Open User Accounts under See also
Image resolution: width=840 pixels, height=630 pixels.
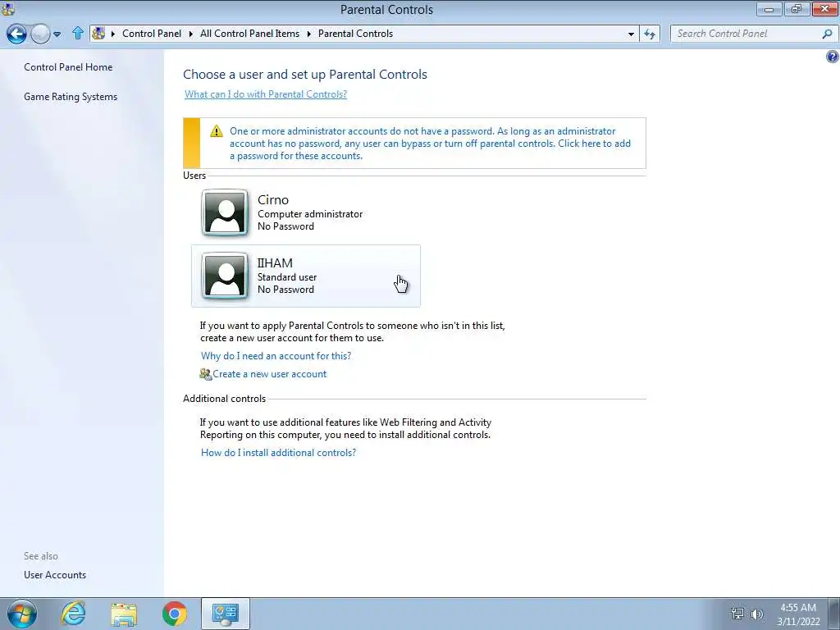click(55, 575)
